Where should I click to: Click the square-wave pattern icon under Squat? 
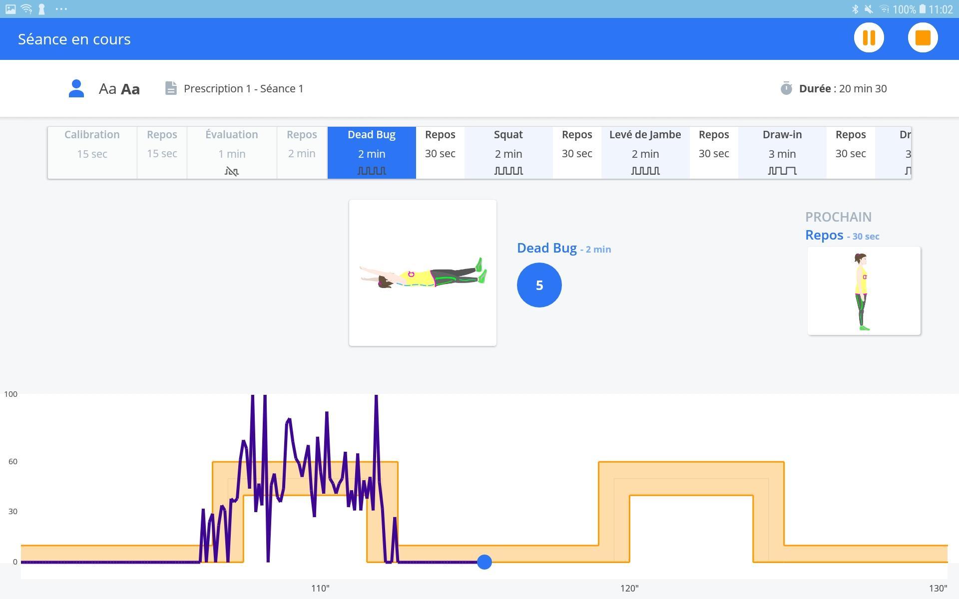508,171
